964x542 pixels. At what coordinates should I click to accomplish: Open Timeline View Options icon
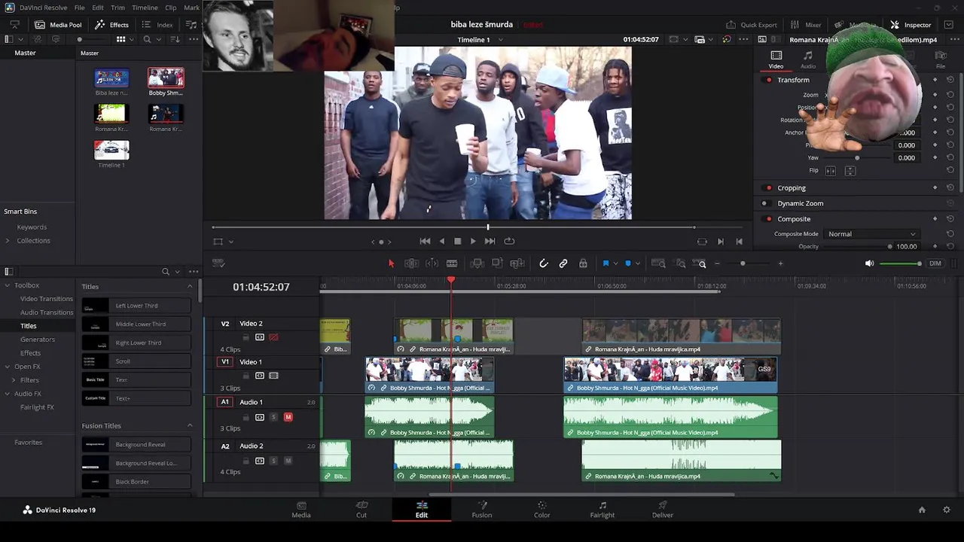click(x=218, y=263)
